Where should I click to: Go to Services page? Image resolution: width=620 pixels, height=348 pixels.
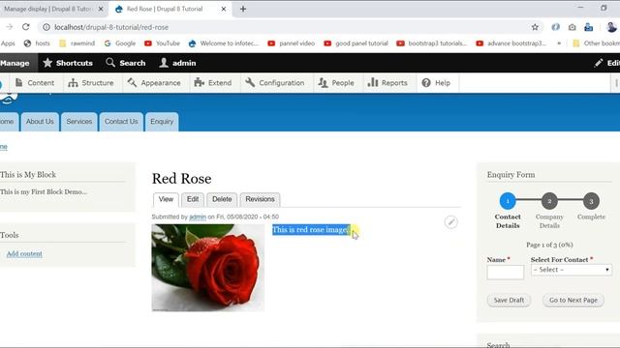point(79,122)
